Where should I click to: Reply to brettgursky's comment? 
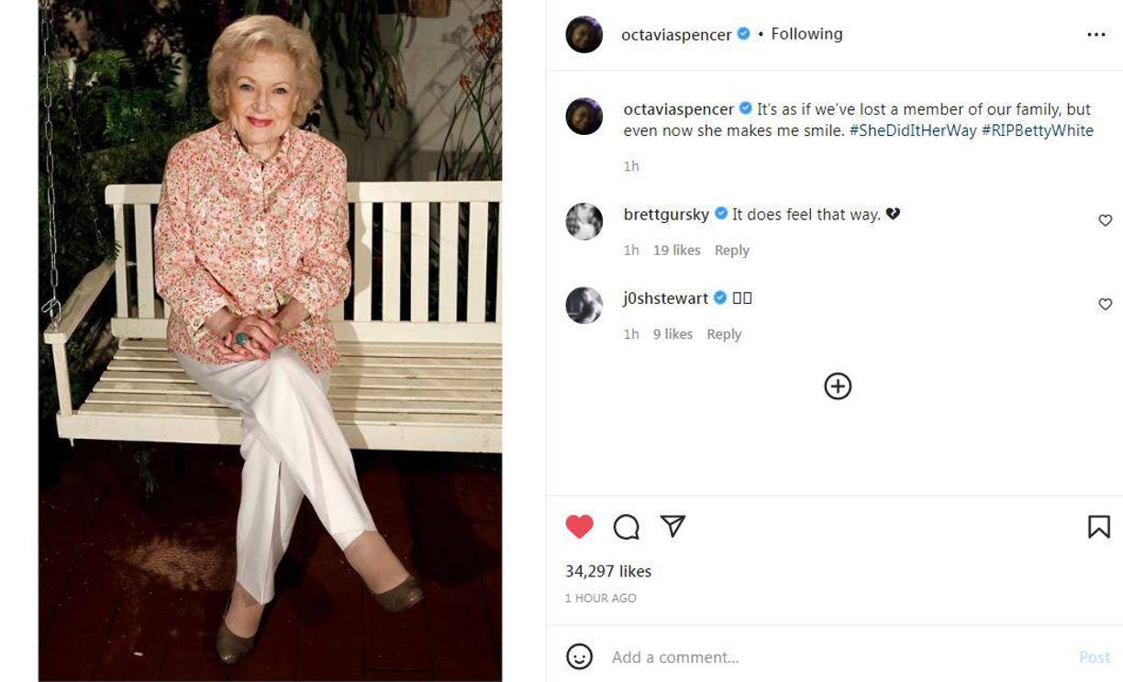point(732,250)
